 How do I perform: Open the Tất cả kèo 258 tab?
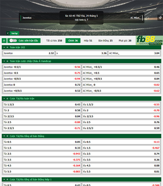coord(54,41)
